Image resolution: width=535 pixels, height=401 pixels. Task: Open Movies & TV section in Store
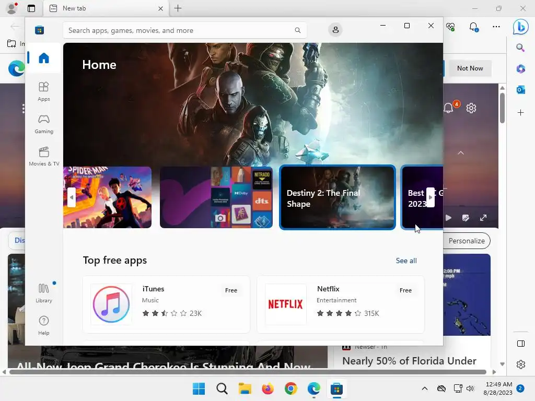[44, 156]
